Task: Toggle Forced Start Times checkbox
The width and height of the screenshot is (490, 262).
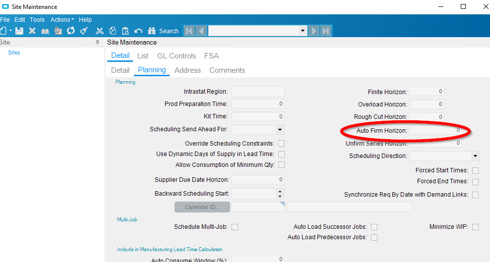Action: pyautogui.click(x=475, y=170)
